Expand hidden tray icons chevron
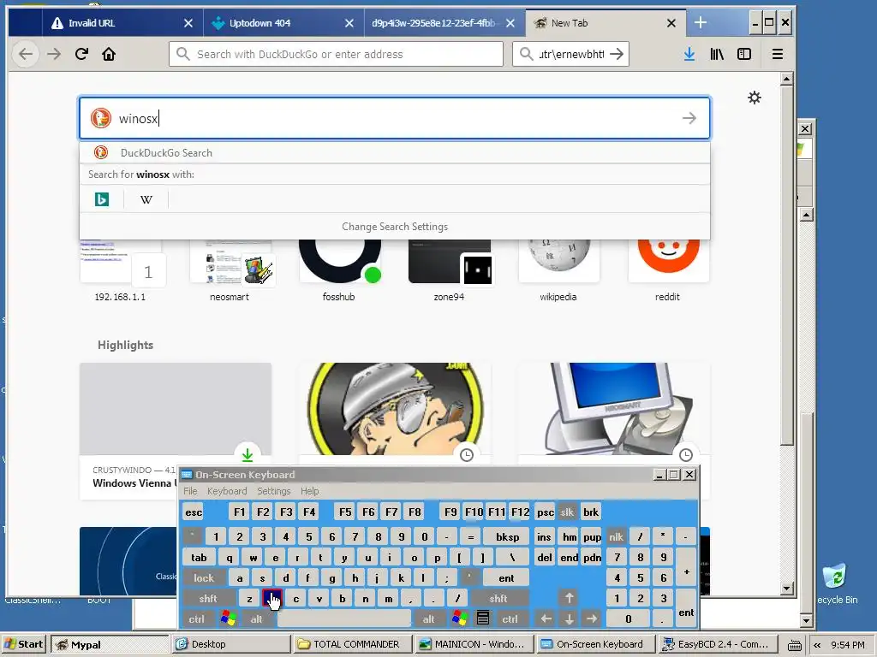 pyautogui.click(x=816, y=645)
